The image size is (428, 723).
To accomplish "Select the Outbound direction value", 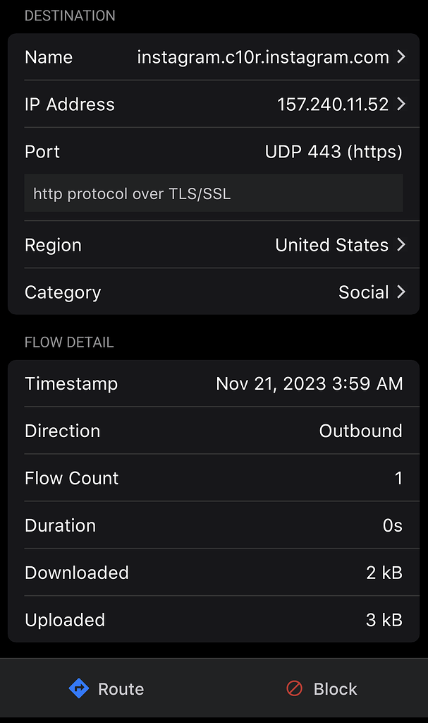I will point(360,431).
